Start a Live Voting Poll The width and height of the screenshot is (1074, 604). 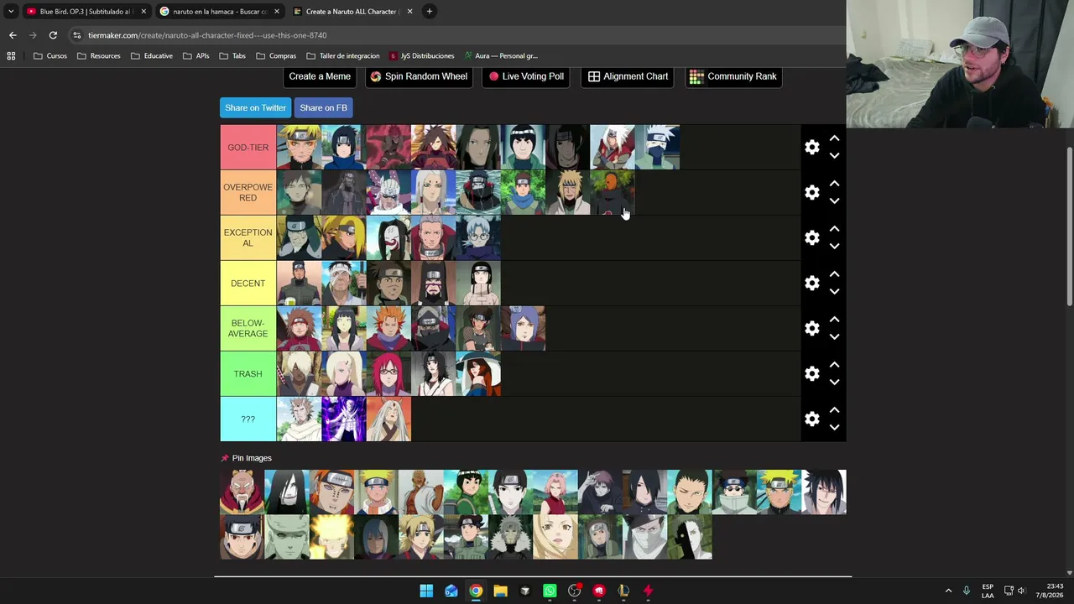tap(526, 76)
